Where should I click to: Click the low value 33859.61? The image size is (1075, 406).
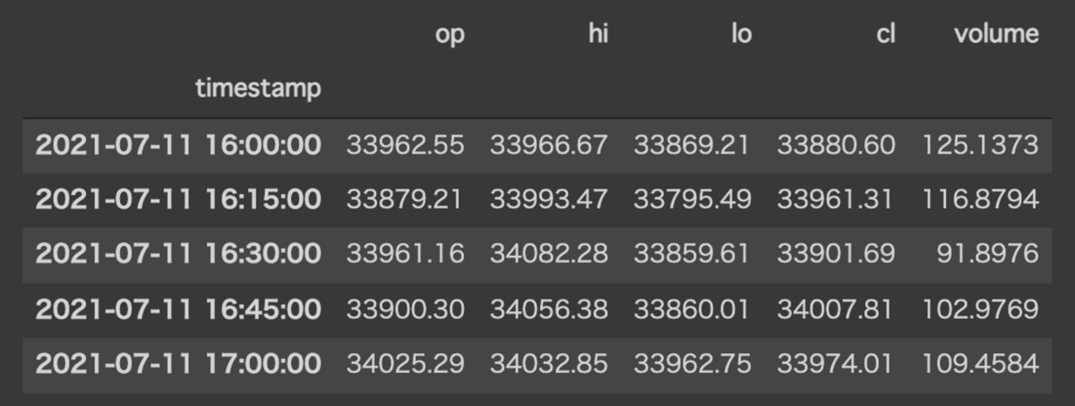691,253
